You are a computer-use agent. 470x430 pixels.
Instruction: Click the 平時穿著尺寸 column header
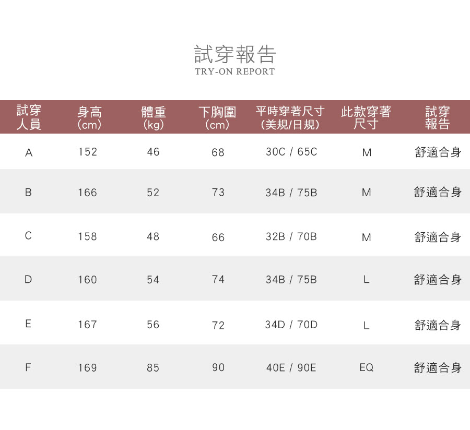[x=290, y=118]
